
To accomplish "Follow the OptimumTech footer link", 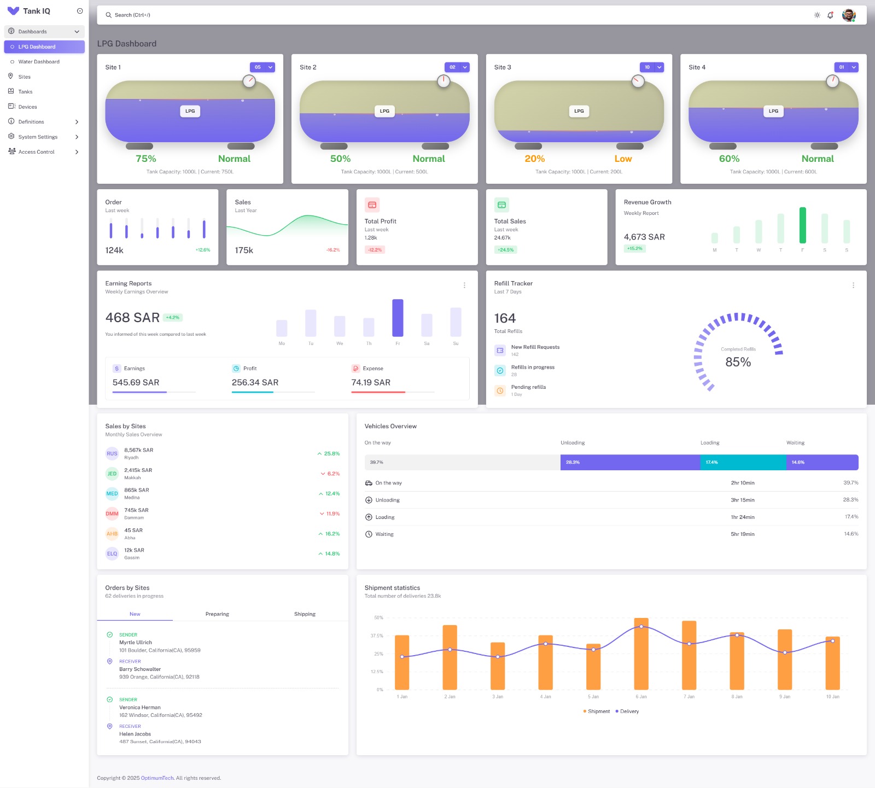I will [x=157, y=778].
